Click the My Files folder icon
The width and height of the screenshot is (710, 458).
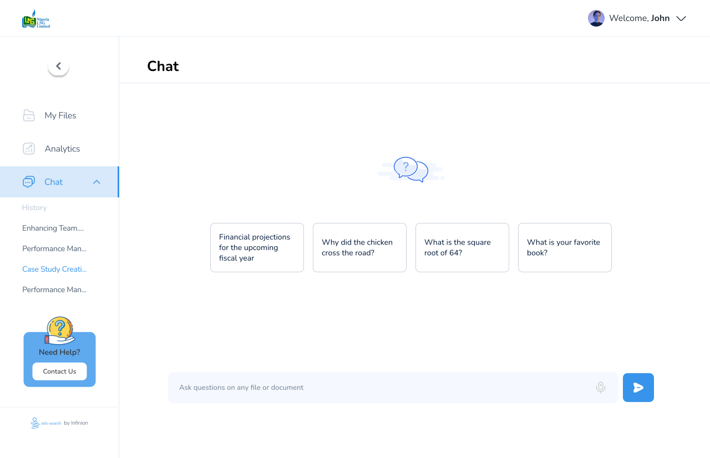[x=29, y=115]
